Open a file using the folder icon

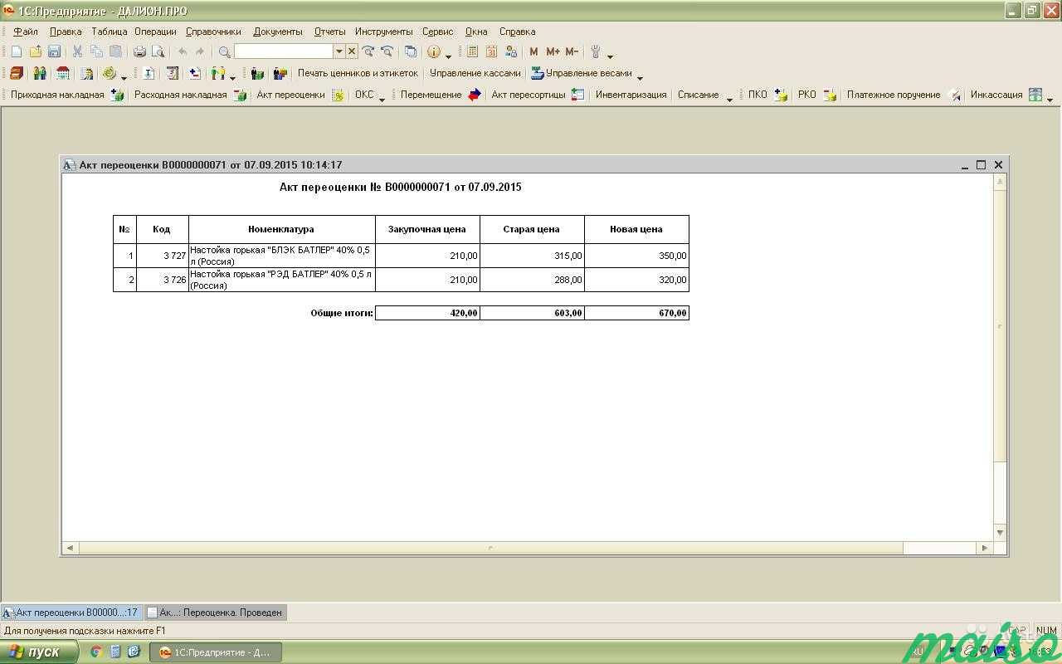click(35, 51)
